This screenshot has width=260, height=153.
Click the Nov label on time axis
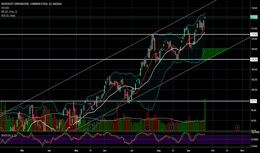(x=242, y=150)
